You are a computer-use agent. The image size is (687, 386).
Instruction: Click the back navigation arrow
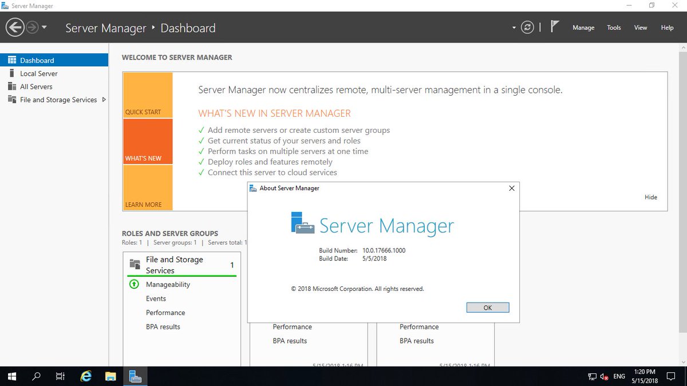[14, 27]
